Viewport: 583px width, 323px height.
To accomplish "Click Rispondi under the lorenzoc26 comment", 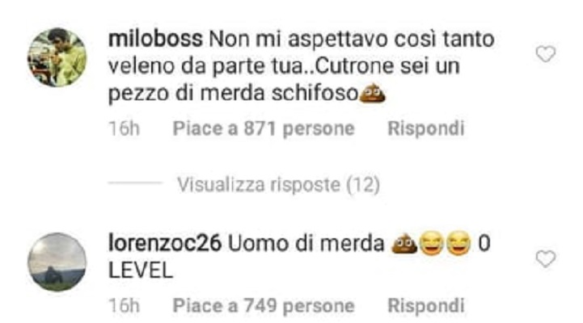I will [425, 306].
